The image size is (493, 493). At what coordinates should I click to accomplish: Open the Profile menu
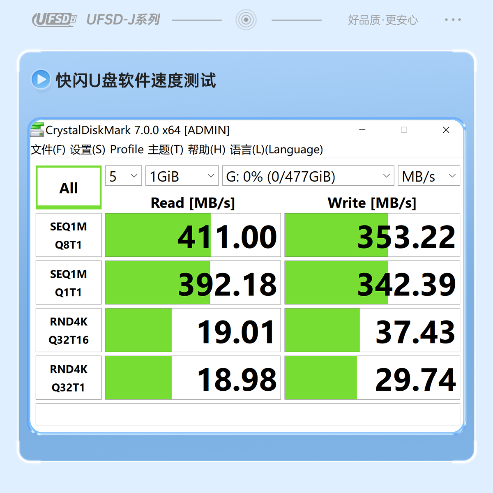127,150
